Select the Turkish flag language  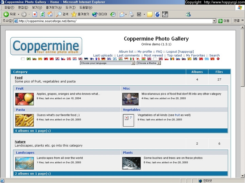(x=201, y=59)
